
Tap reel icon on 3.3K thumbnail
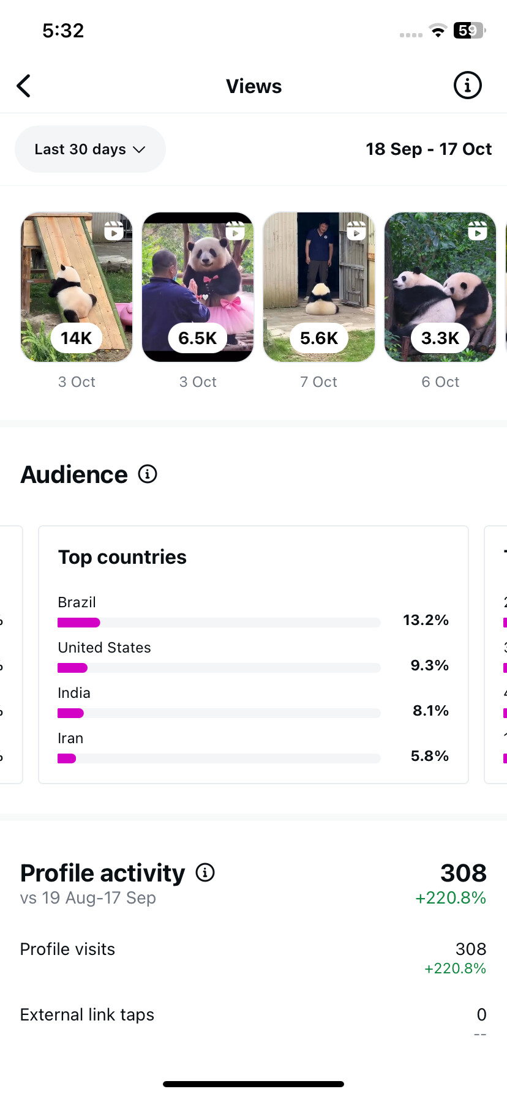pyautogui.click(x=478, y=231)
